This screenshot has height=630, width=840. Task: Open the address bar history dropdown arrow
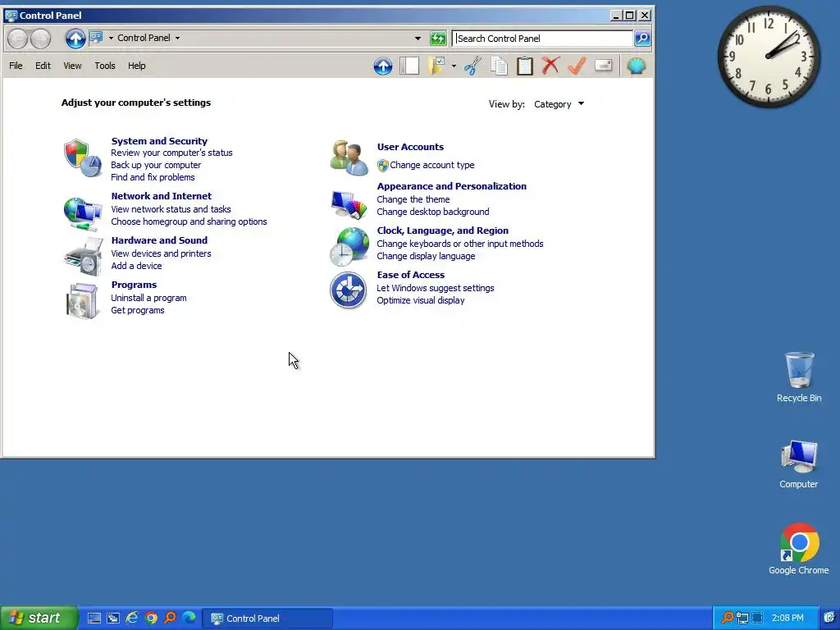[418, 38]
